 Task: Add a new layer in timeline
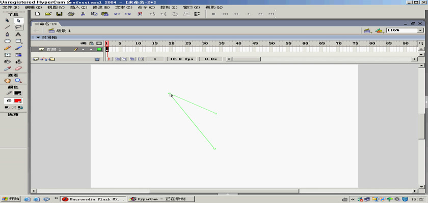(36, 59)
